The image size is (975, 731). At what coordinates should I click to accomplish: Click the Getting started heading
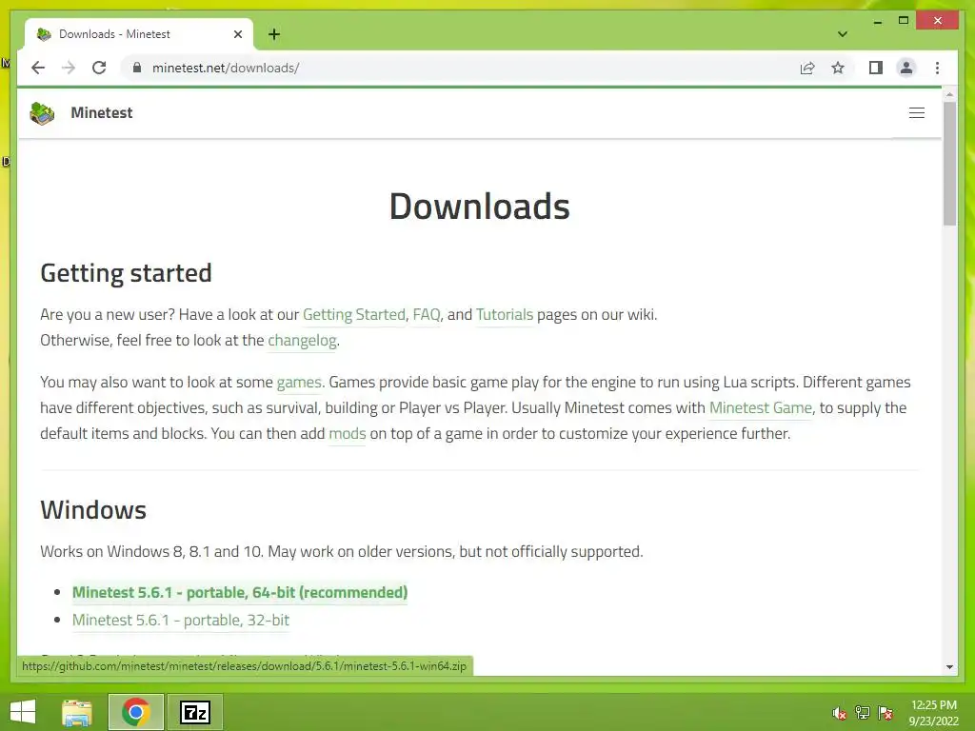click(127, 273)
